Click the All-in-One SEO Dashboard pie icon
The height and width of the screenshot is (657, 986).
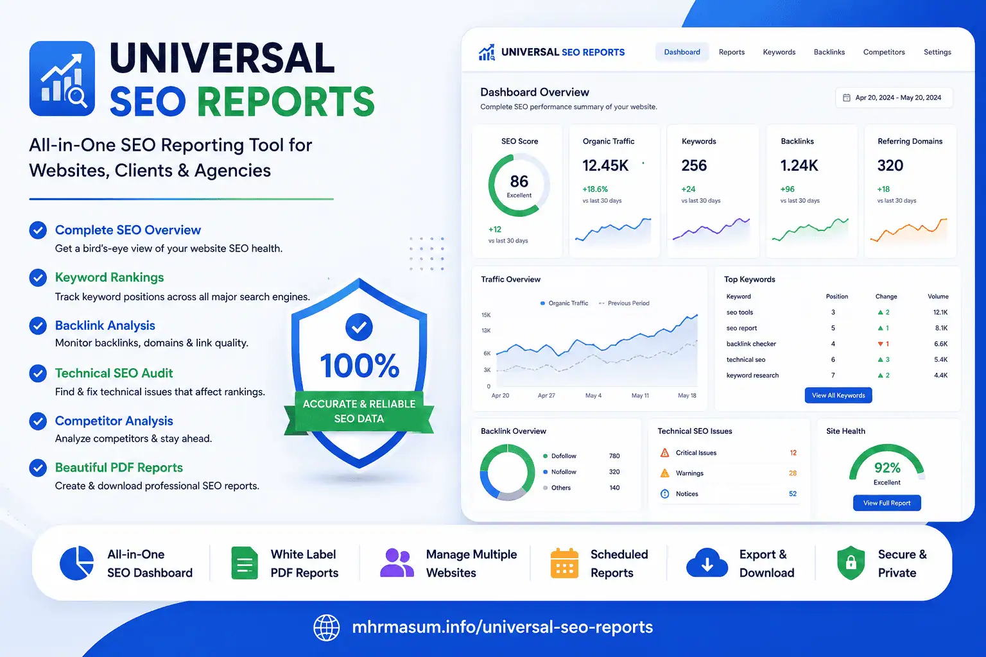click(x=76, y=563)
